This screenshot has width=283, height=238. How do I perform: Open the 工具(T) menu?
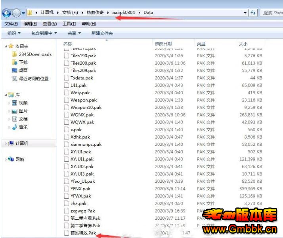pos(69,24)
